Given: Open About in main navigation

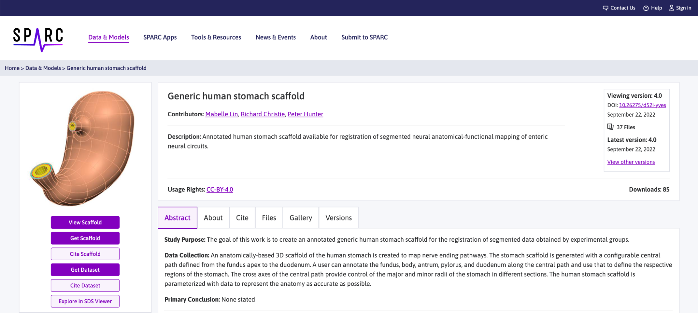Looking at the screenshot, I should 319,37.
